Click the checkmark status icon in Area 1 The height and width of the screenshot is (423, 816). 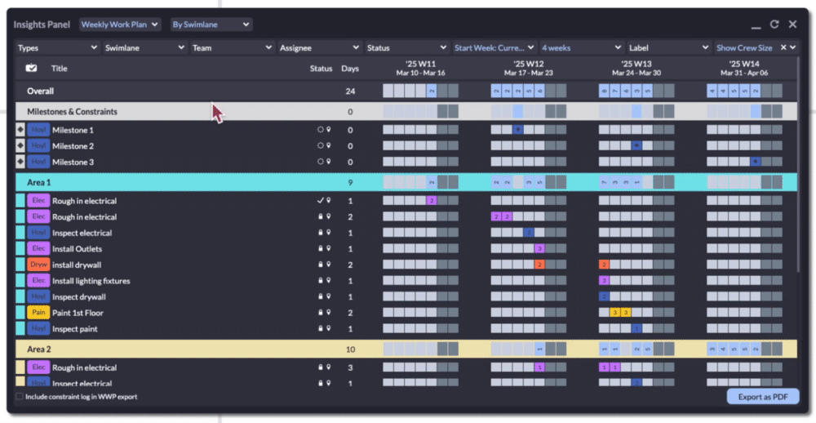point(321,201)
